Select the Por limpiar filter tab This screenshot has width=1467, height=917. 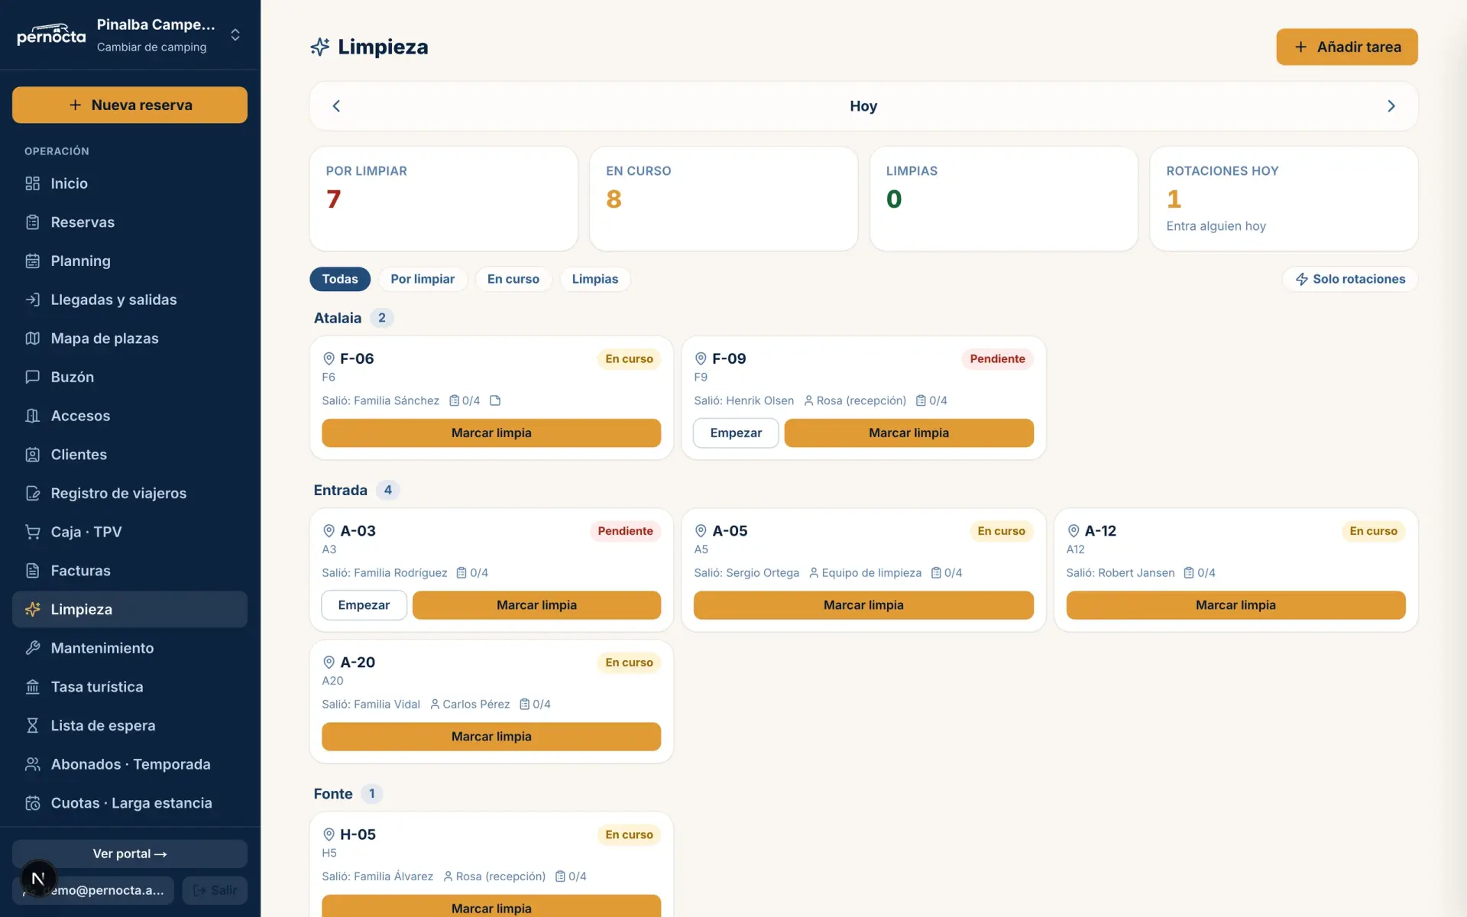click(x=423, y=279)
